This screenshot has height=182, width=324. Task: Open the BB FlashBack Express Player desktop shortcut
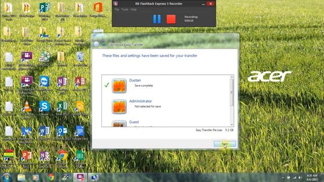tap(27, 60)
